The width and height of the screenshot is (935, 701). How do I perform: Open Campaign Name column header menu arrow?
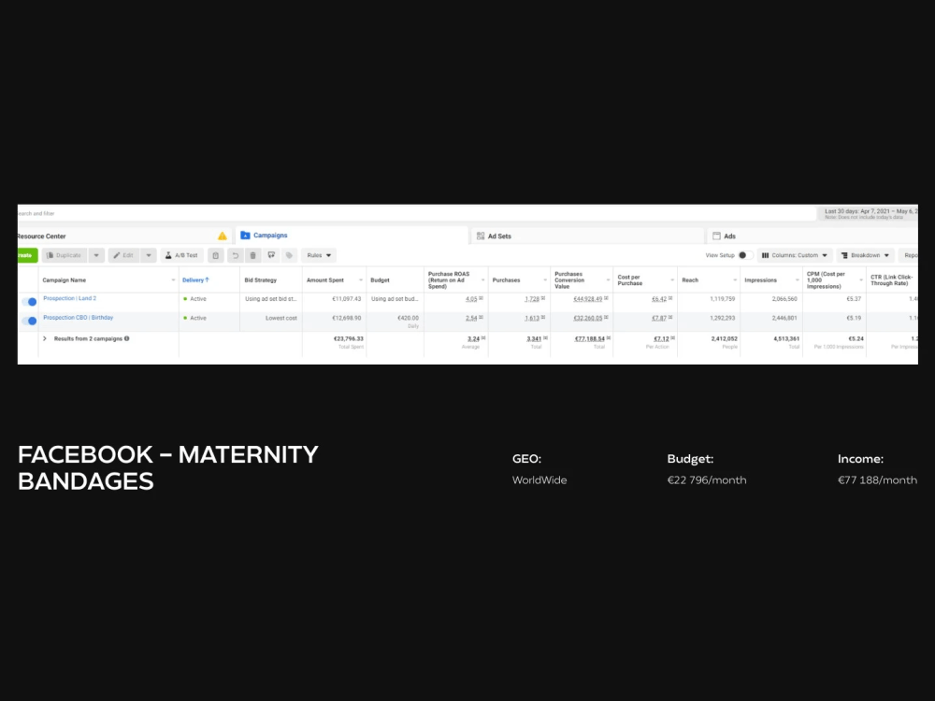pos(174,280)
